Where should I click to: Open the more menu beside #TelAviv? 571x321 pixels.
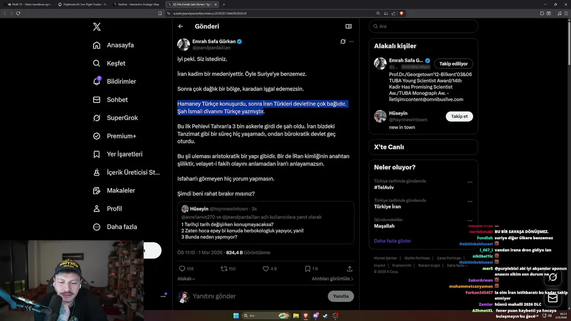[x=470, y=182]
